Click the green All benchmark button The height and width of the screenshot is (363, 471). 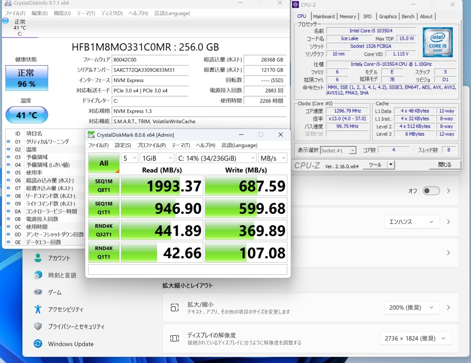104,163
